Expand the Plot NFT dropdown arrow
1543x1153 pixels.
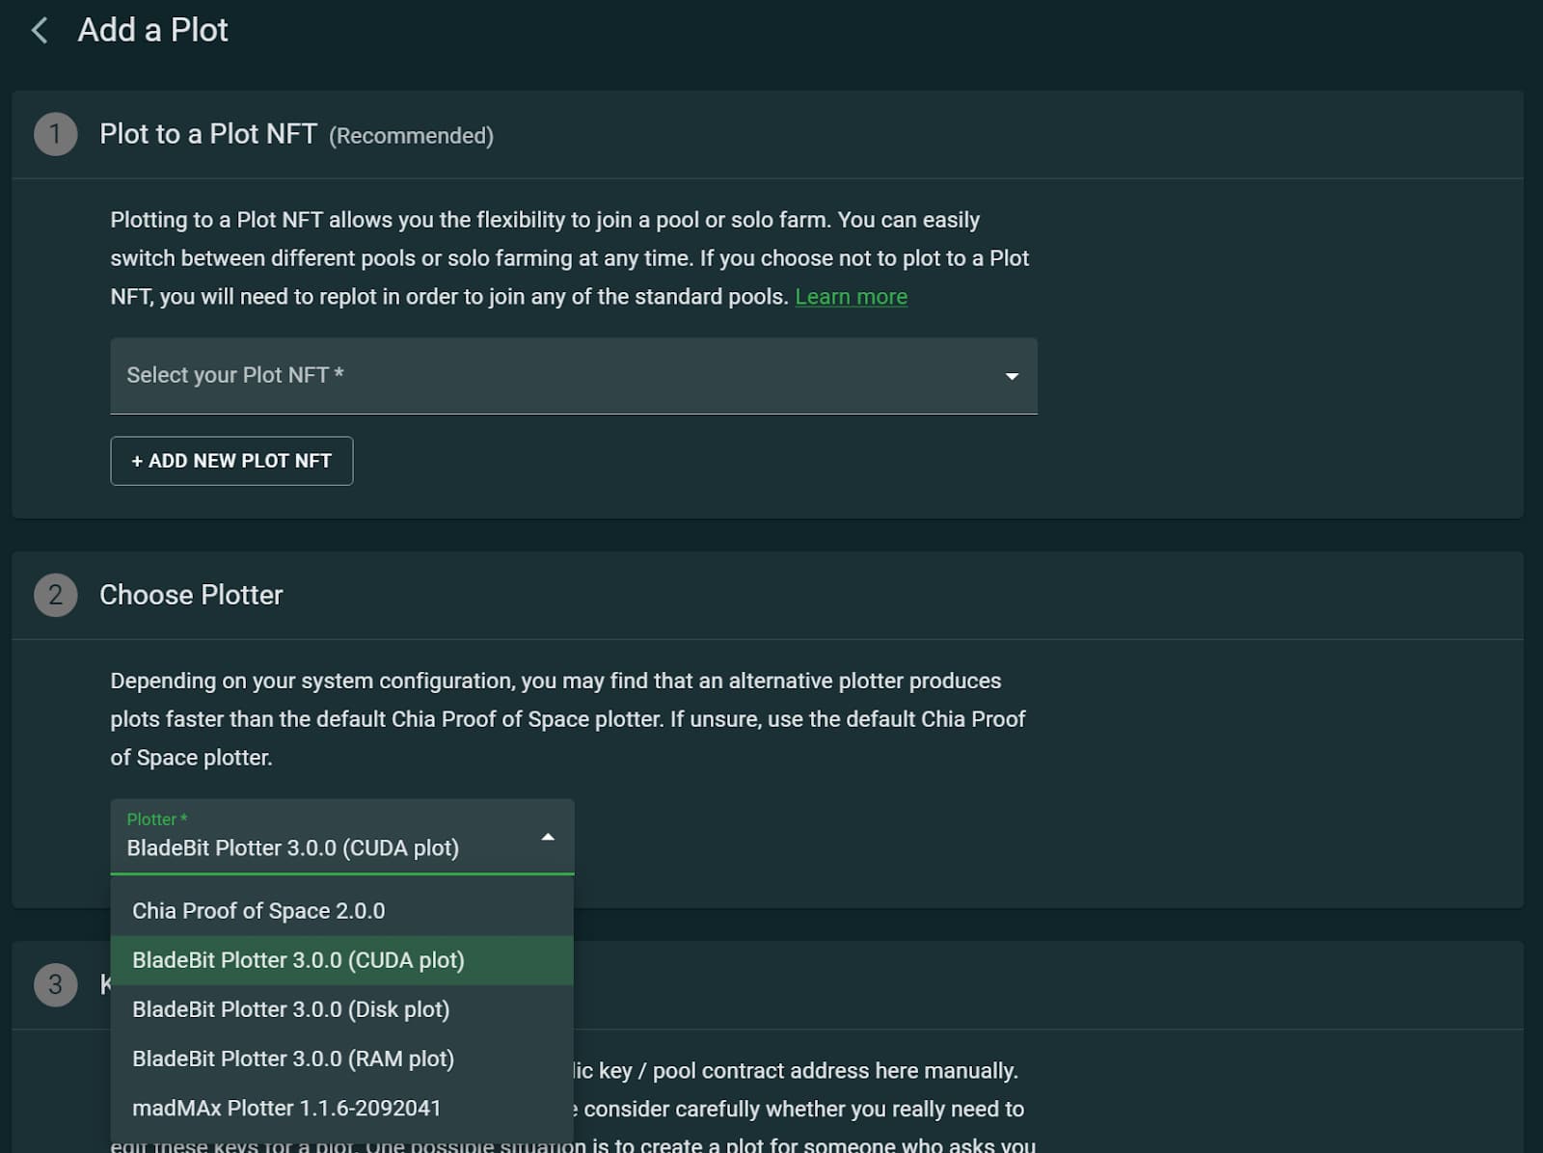point(1012,376)
